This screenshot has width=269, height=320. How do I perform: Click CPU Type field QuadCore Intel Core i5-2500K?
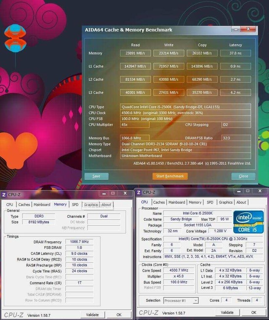(185, 107)
